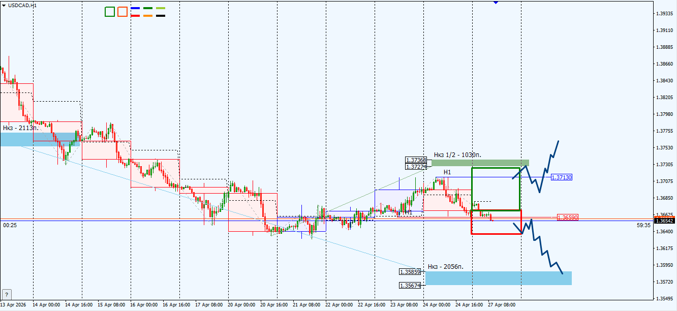677x311 pixels.
Task: Select the dark green line legend swatch
Action: (148, 9)
